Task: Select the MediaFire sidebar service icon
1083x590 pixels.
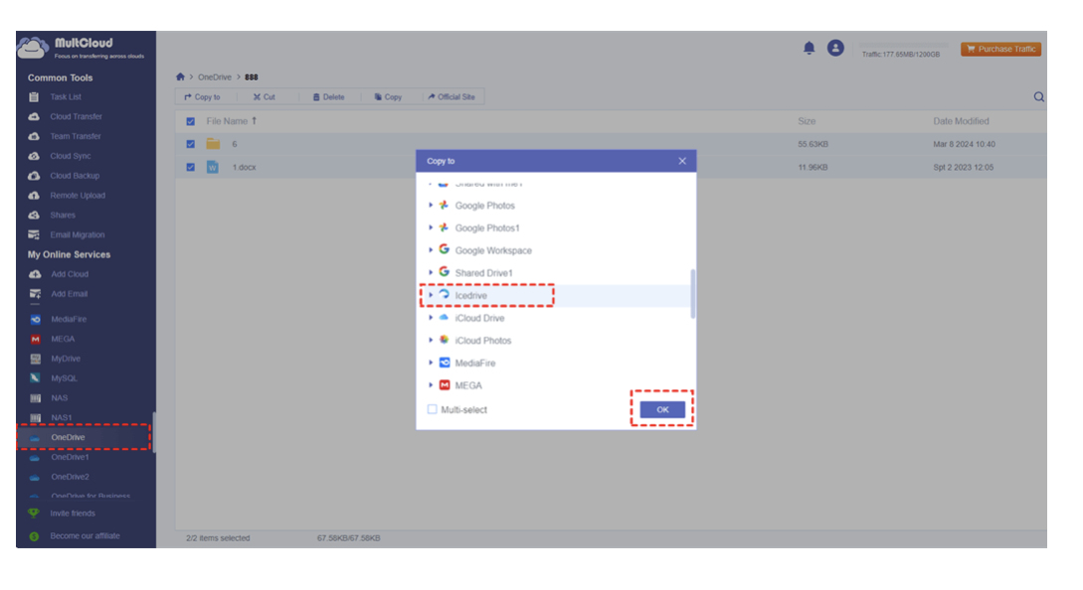Action: (35, 320)
